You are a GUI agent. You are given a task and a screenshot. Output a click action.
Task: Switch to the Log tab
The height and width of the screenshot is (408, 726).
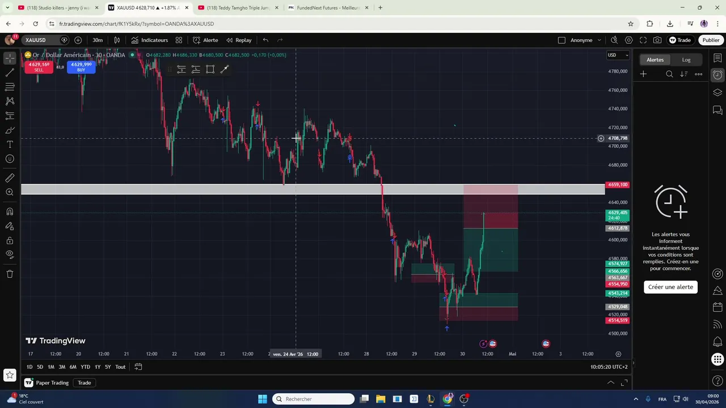[x=686, y=59]
